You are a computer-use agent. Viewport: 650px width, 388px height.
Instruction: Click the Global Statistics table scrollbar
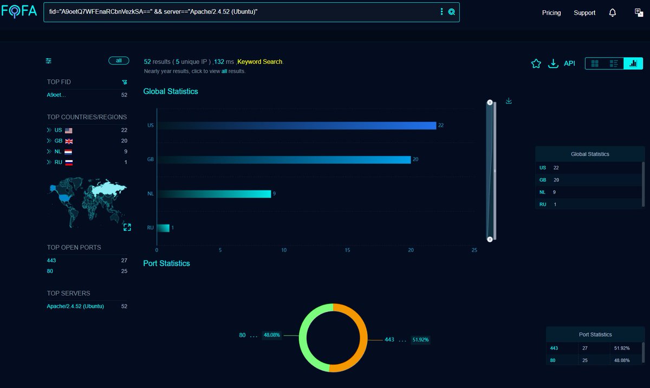click(x=643, y=185)
